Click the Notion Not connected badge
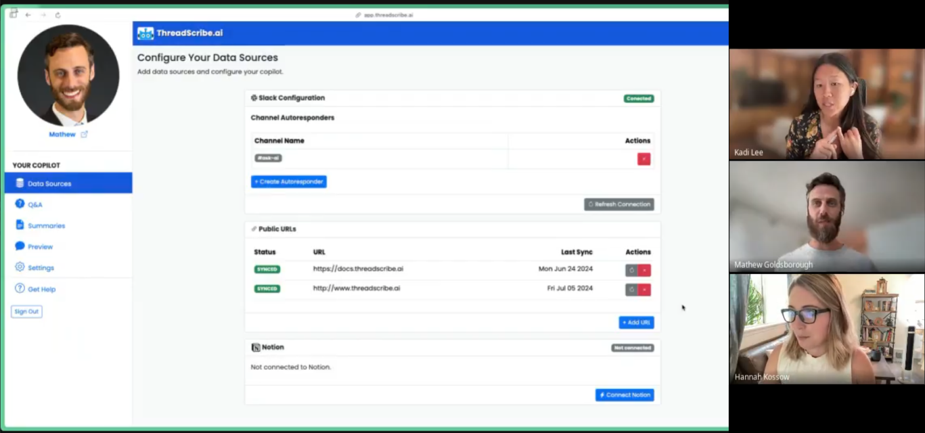The height and width of the screenshot is (433, 925). click(633, 348)
